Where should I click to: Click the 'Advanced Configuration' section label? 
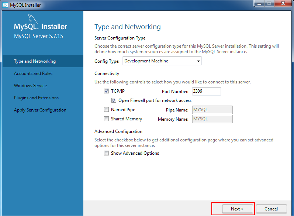[118, 131]
